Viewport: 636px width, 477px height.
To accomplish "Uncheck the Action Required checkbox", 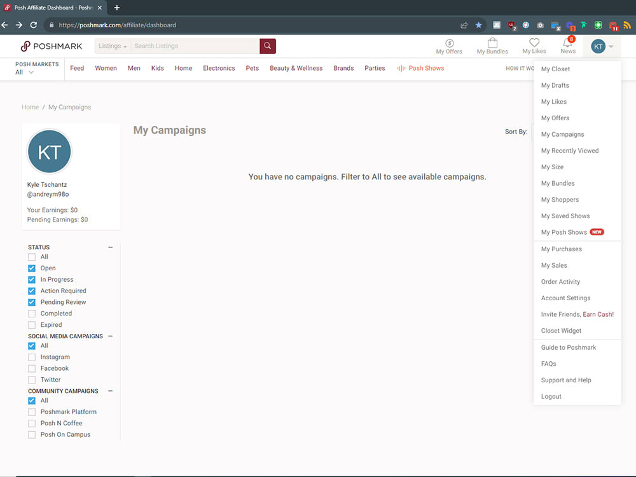I will [x=32, y=291].
